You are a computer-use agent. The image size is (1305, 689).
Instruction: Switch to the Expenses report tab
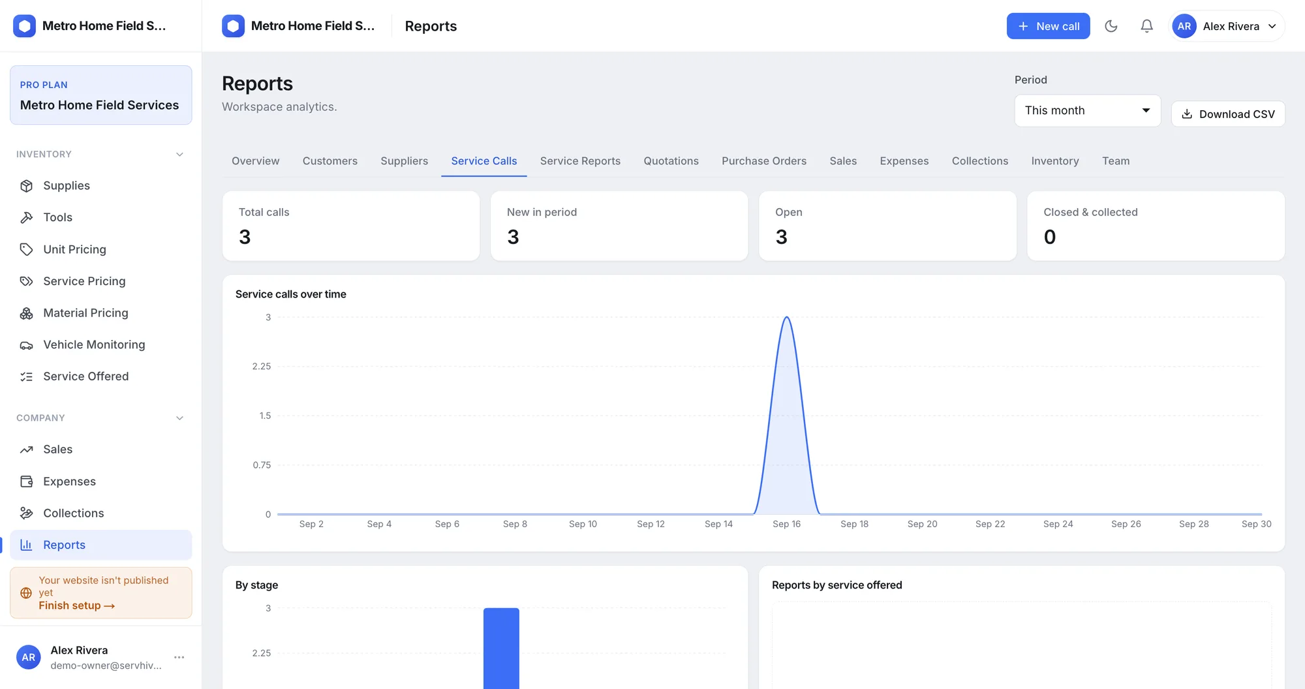pyautogui.click(x=904, y=161)
